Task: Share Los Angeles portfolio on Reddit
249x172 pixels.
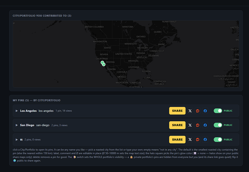Action: 197,111
